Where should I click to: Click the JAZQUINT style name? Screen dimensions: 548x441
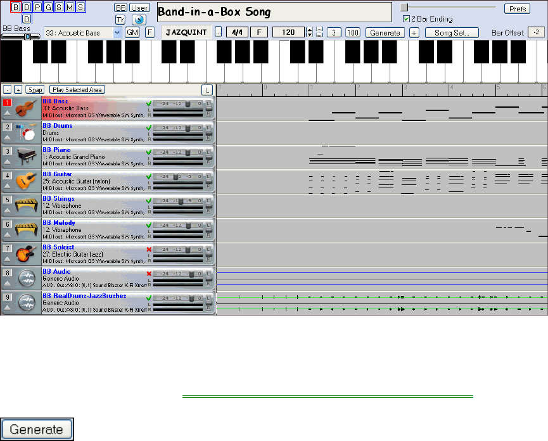[186, 32]
